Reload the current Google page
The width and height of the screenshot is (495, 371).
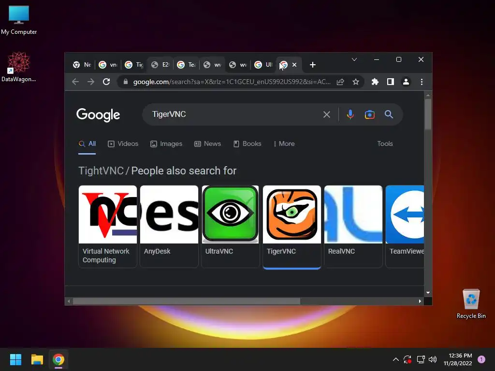pyautogui.click(x=106, y=82)
